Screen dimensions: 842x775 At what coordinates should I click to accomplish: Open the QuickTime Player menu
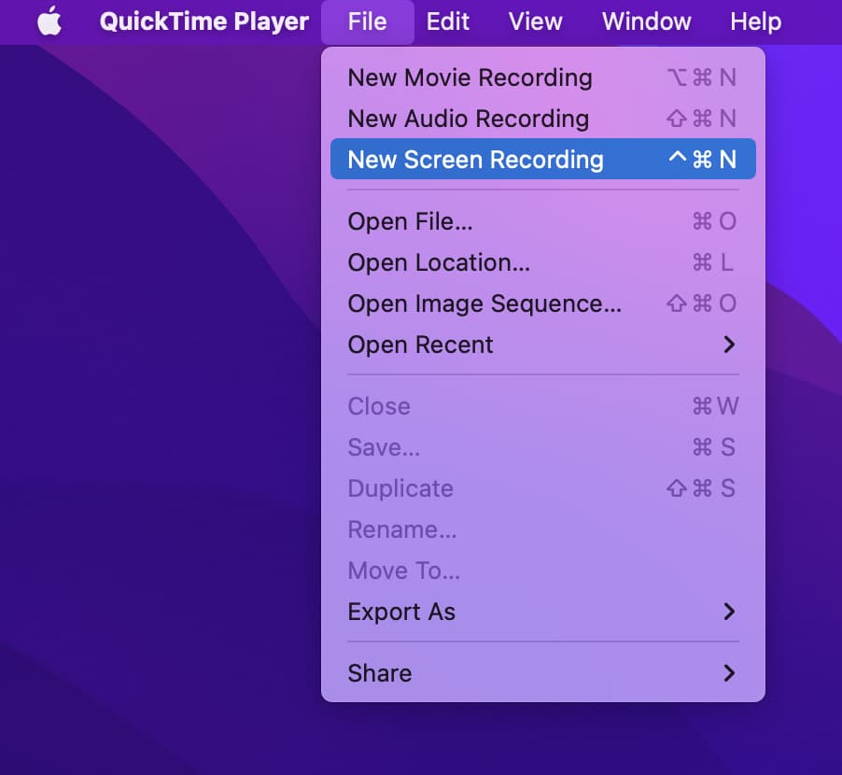coord(203,21)
